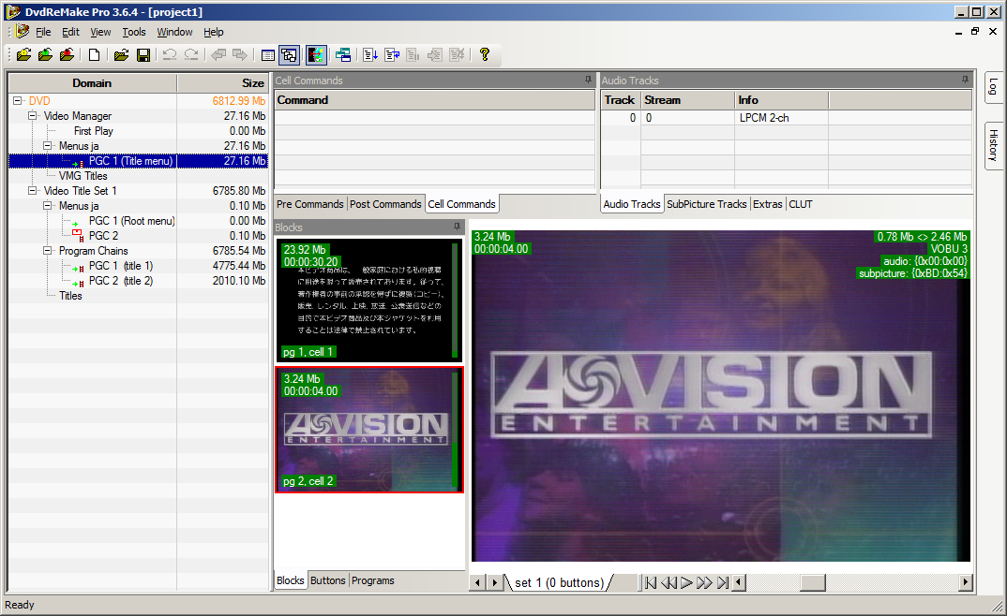
Task: Click the pin icon on Blocks panel
Action: [457, 227]
